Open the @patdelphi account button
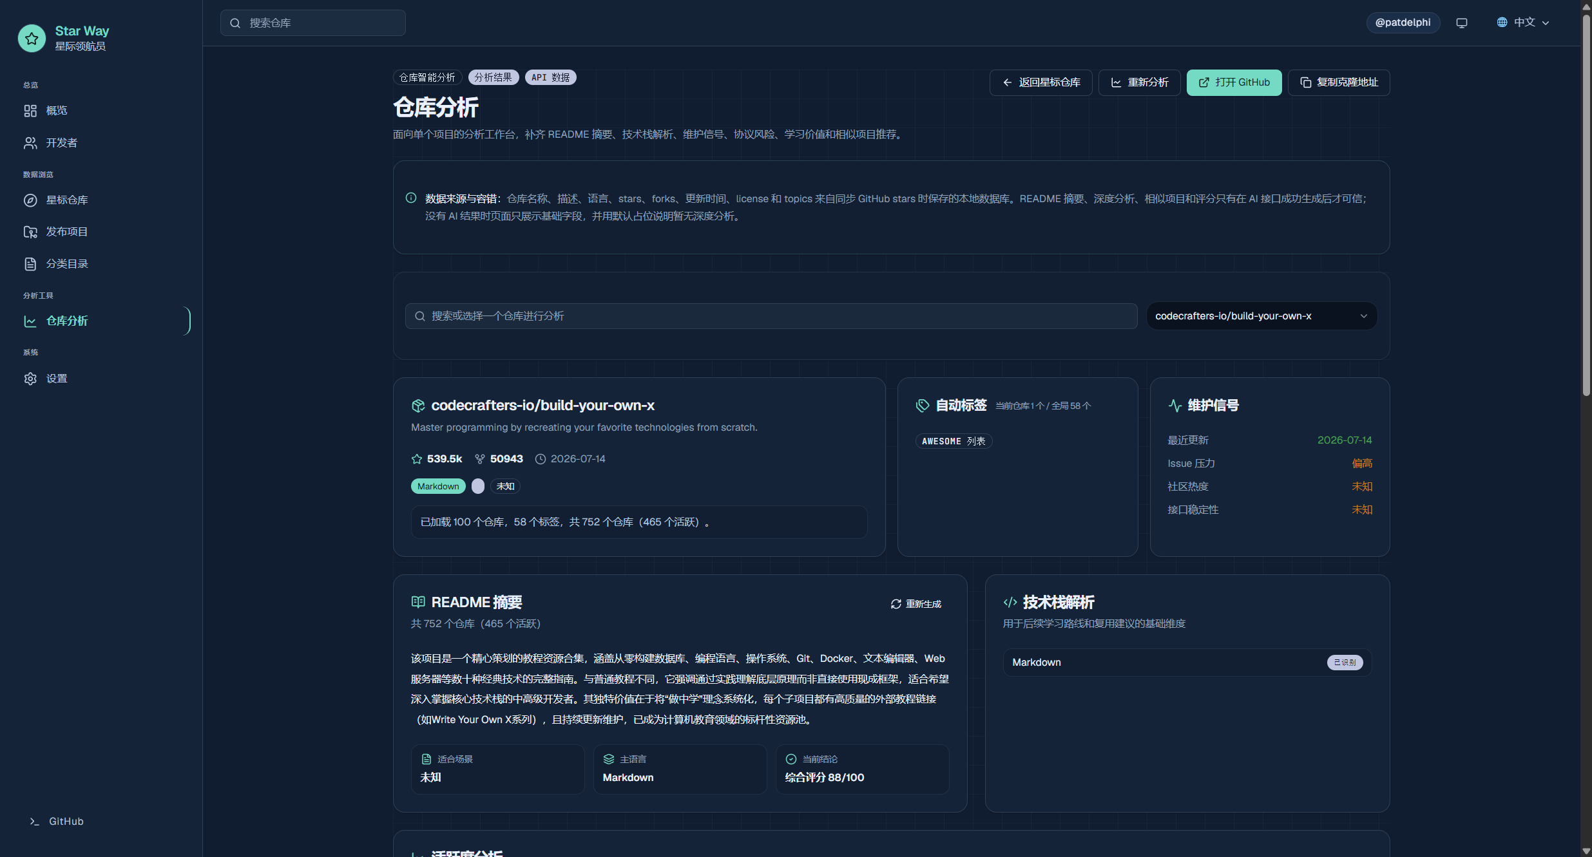Screen dimensions: 1592x857 coord(1403,23)
